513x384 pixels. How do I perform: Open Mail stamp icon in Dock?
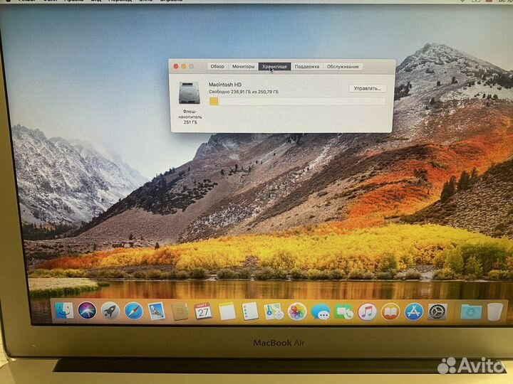coord(156,311)
